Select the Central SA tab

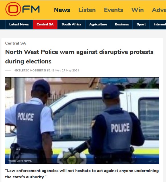[45, 24]
